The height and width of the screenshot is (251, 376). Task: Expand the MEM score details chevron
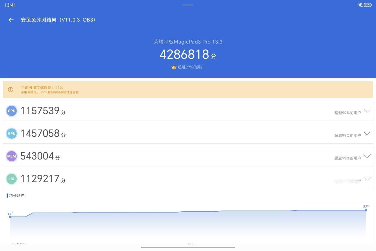[367, 156]
